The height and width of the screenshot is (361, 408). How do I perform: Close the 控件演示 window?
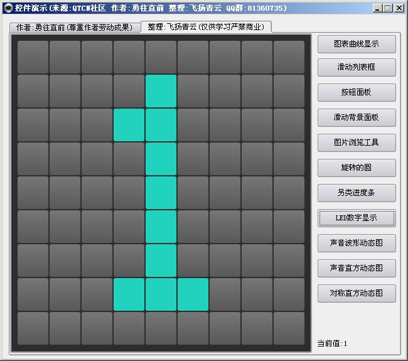[x=399, y=8]
